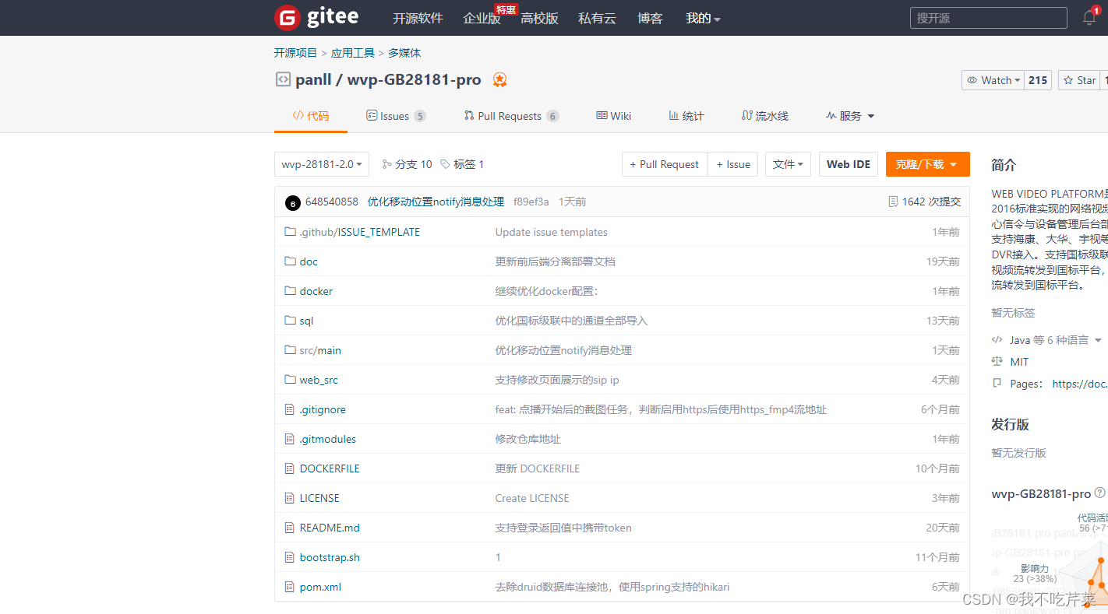Click the + Pull Request button
The height and width of the screenshot is (614, 1108).
point(664,164)
